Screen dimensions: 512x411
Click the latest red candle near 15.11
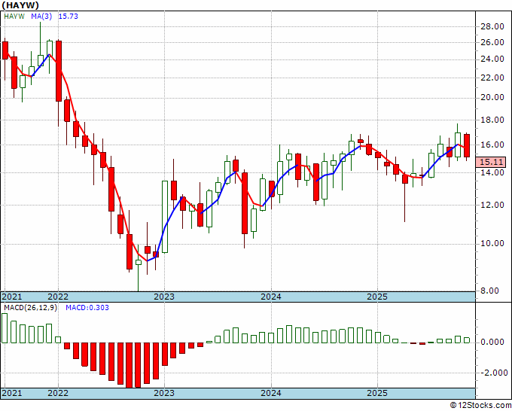click(x=467, y=145)
